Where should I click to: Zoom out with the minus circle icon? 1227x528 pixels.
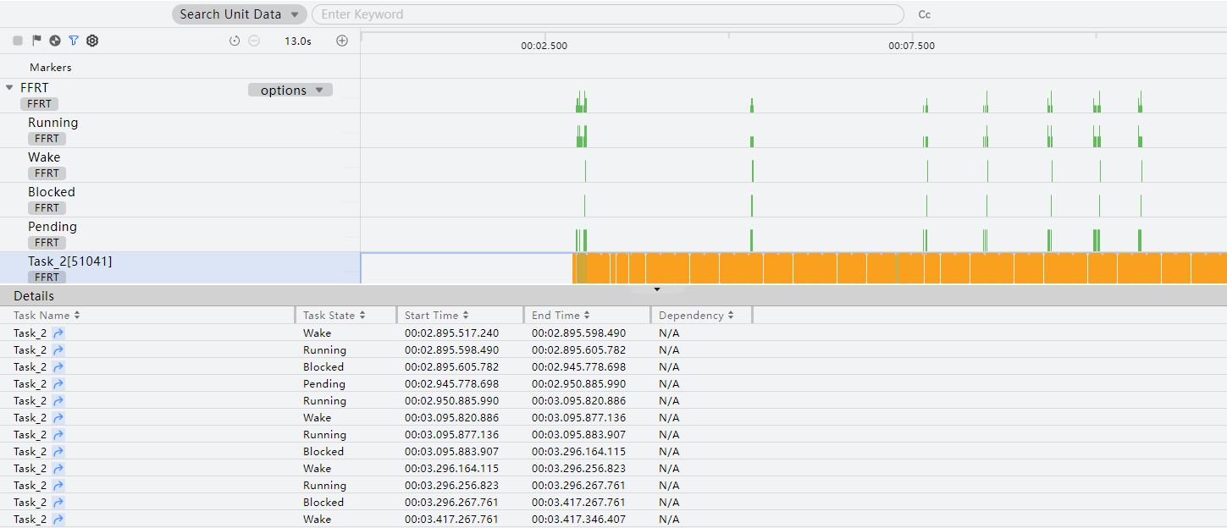pos(254,41)
